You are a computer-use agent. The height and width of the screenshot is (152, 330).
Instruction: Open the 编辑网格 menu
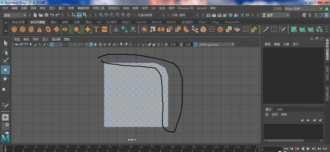[x=83, y=8]
